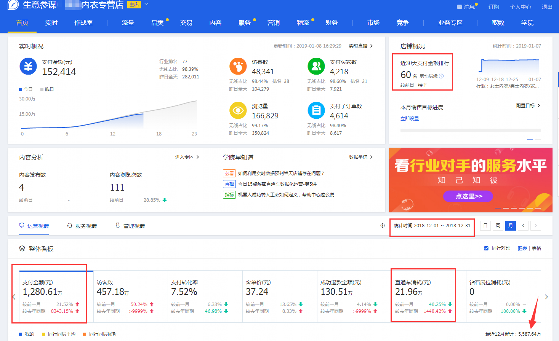559x341 pixels.
Task: Go to previous month with left chevron
Action: pyautogui.click(x=523, y=226)
